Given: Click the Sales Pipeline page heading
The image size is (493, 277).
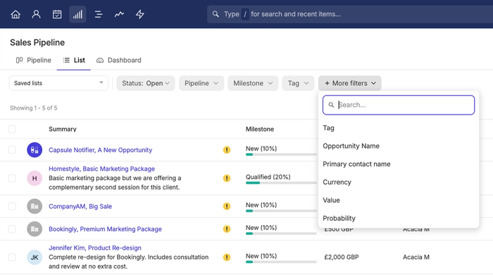Looking at the screenshot, I should pyautogui.click(x=37, y=43).
